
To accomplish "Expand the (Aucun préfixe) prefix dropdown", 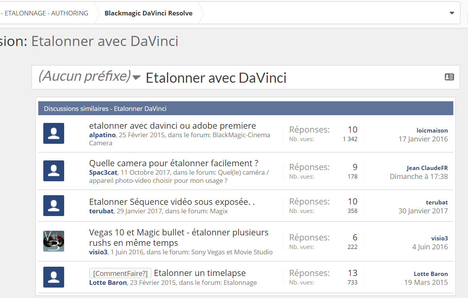I will point(89,77).
